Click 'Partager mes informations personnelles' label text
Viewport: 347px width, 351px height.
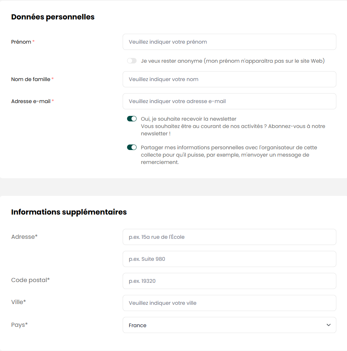pos(229,147)
